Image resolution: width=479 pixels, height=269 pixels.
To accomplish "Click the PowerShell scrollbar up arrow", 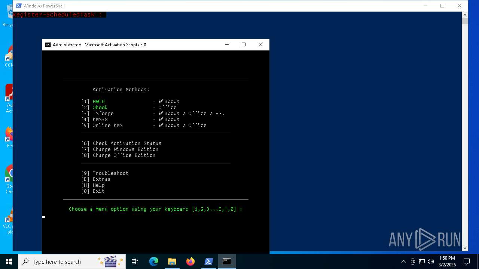I will [x=465, y=15].
